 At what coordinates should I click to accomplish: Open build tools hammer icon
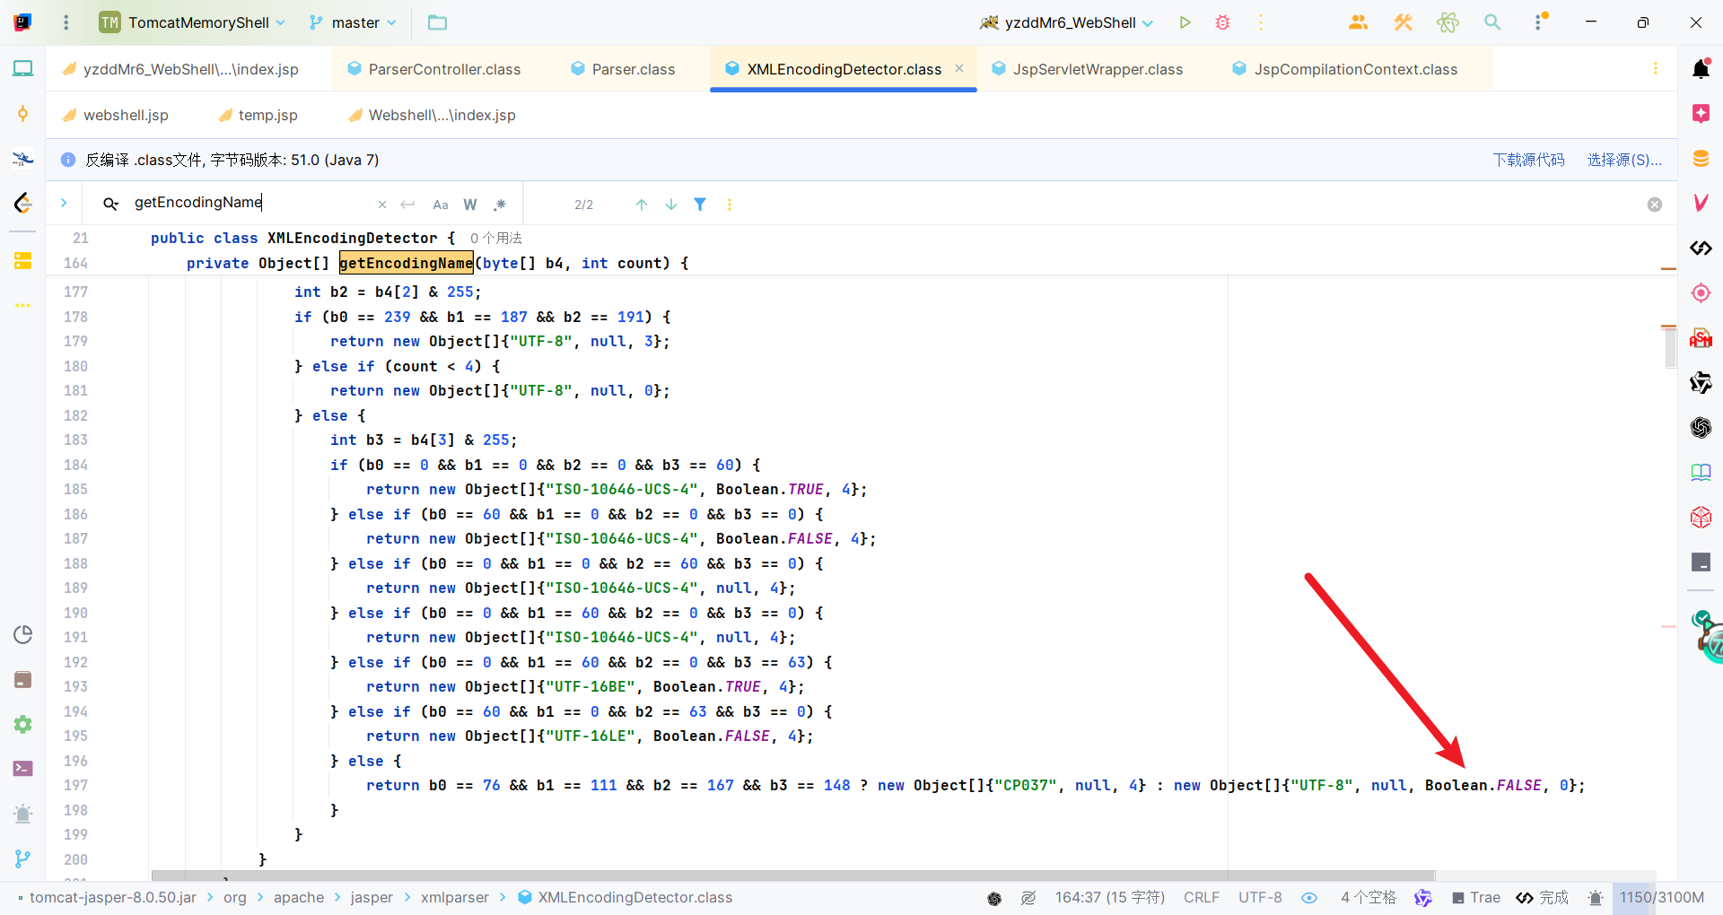click(1403, 22)
